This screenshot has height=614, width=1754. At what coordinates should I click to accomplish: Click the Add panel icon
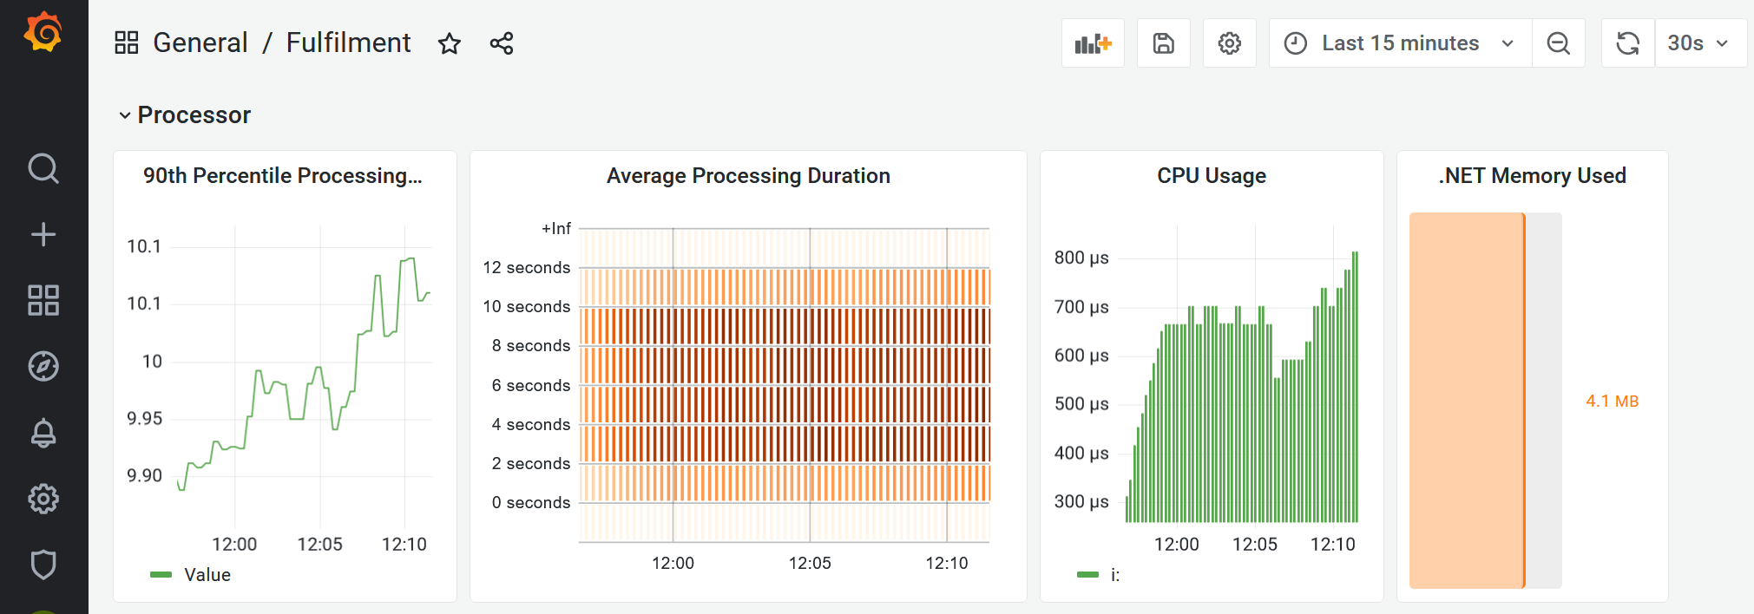pyautogui.click(x=1093, y=43)
